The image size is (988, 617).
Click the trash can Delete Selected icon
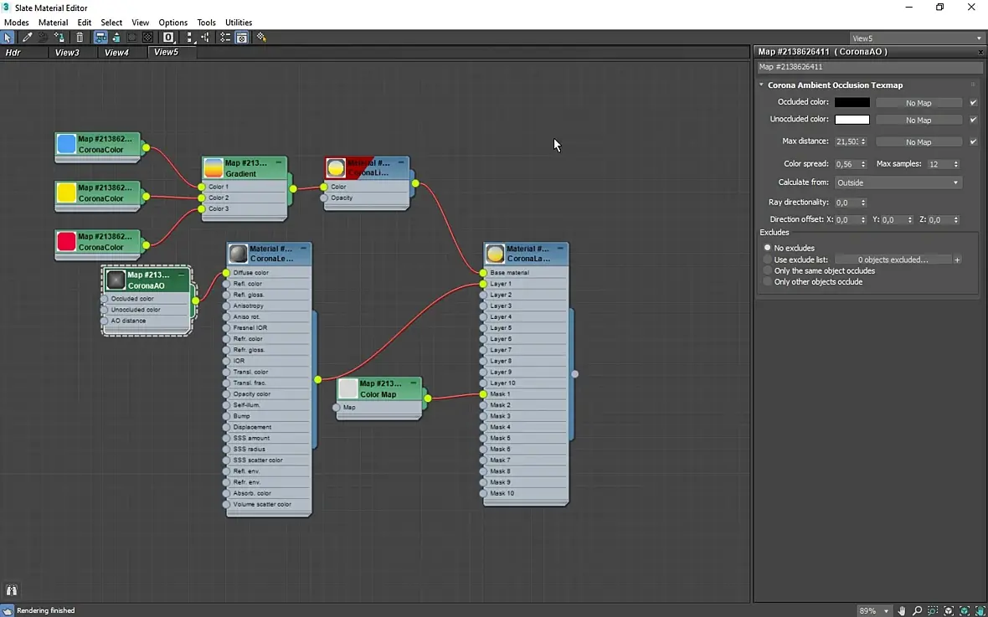(80, 38)
